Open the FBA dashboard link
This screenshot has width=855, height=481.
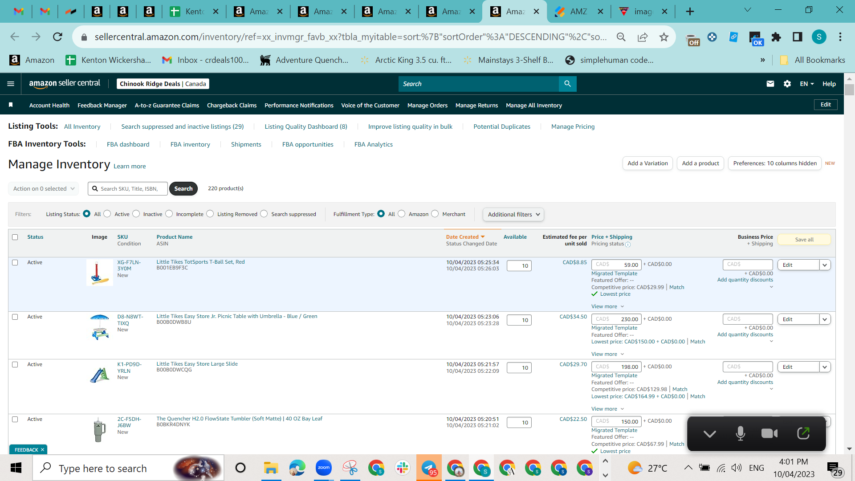tap(128, 144)
